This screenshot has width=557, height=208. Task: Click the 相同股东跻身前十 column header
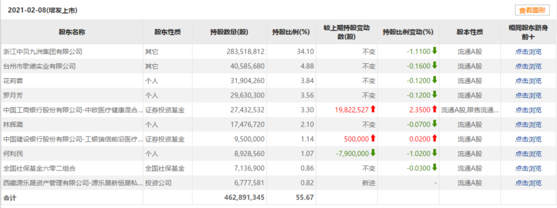(528, 32)
